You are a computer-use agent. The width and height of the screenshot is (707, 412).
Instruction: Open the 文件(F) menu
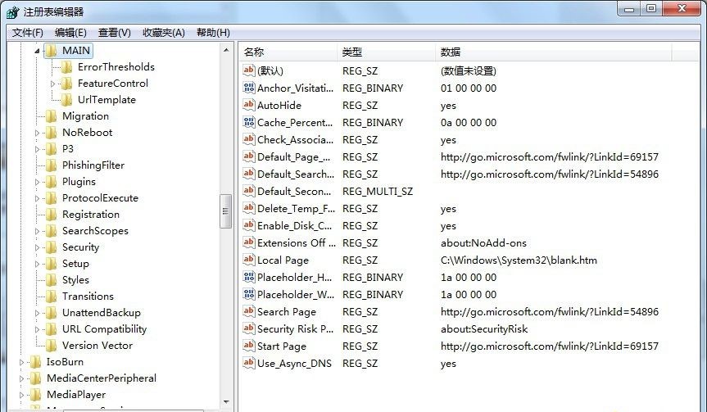click(27, 33)
